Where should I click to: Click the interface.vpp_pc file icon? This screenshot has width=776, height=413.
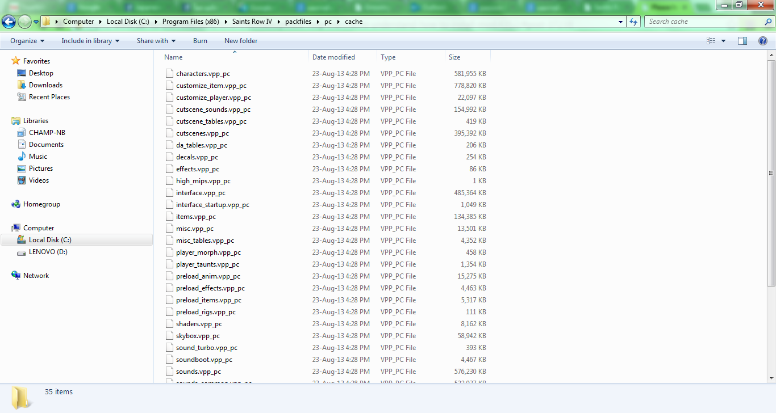click(169, 193)
